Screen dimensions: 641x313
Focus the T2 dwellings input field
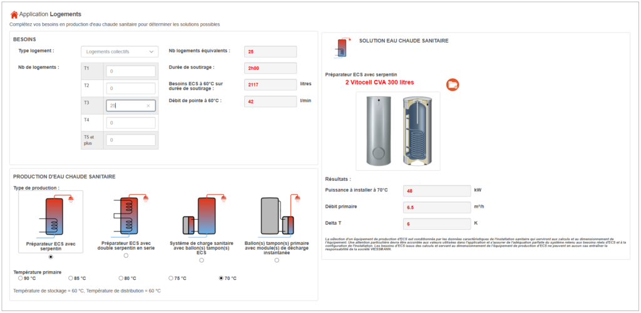pos(130,88)
